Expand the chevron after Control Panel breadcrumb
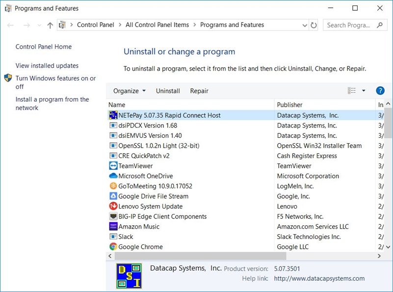The width and height of the screenshot is (393, 292). pos(120,25)
